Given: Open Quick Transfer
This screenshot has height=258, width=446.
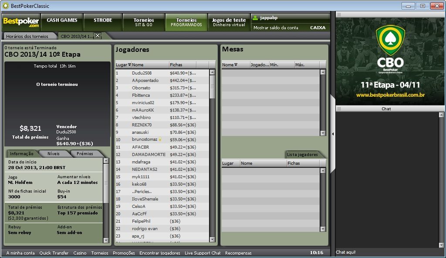Looking at the screenshot, I should pos(54,253).
